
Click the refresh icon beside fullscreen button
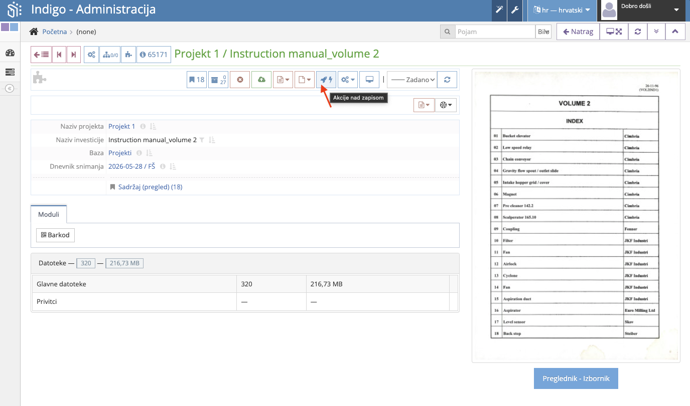click(x=637, y=32)
